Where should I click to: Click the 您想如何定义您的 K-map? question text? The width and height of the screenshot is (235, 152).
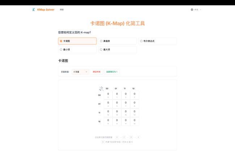[x=74, y=33]
